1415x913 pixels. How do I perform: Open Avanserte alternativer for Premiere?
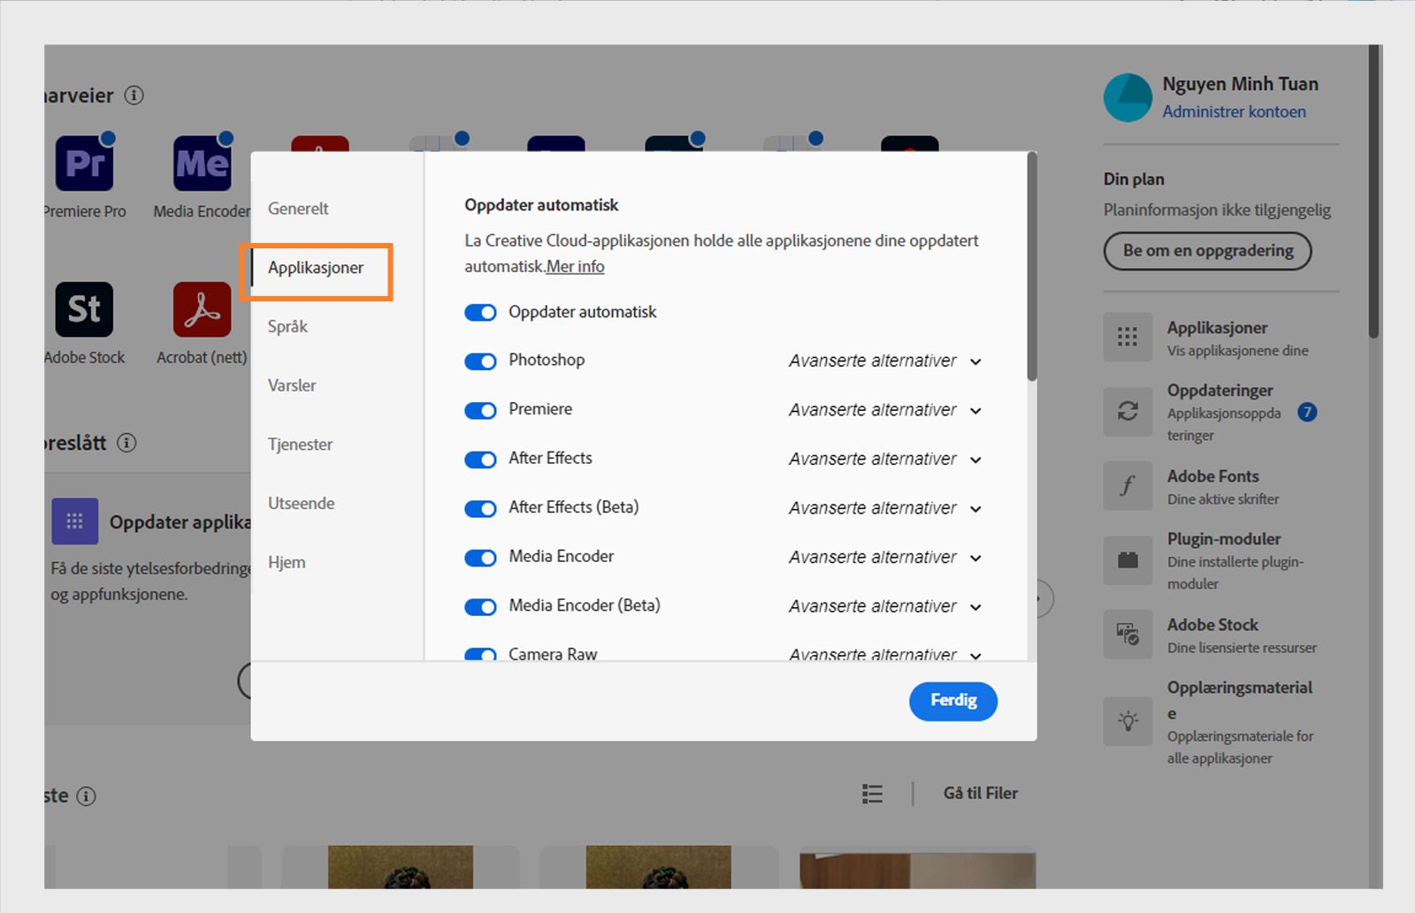click(x=883, y=410)
